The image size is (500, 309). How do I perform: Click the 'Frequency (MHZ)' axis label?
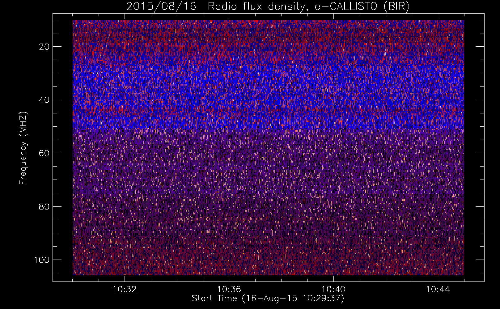[23, 148]
